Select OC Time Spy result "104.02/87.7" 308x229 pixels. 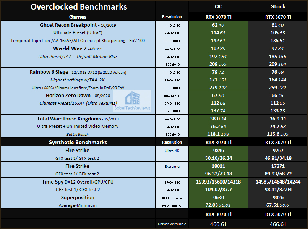(x=219, y=190)
